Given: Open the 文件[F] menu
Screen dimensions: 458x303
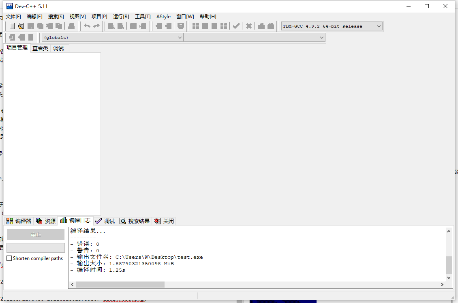Looking at the screenshot, I should (x=13, y=17).
